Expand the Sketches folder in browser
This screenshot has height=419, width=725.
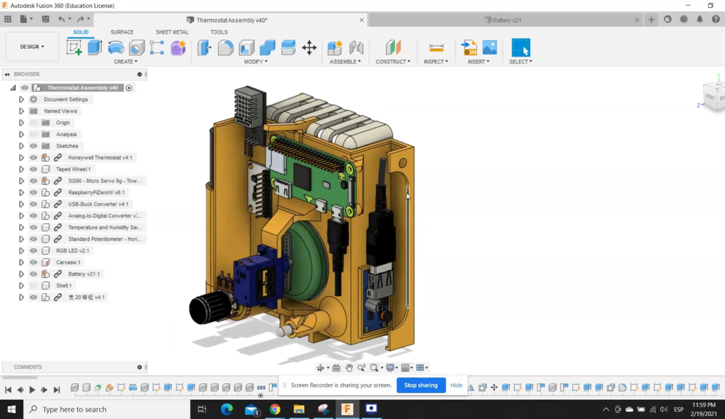pyautogui.click(x=22, y=146)
